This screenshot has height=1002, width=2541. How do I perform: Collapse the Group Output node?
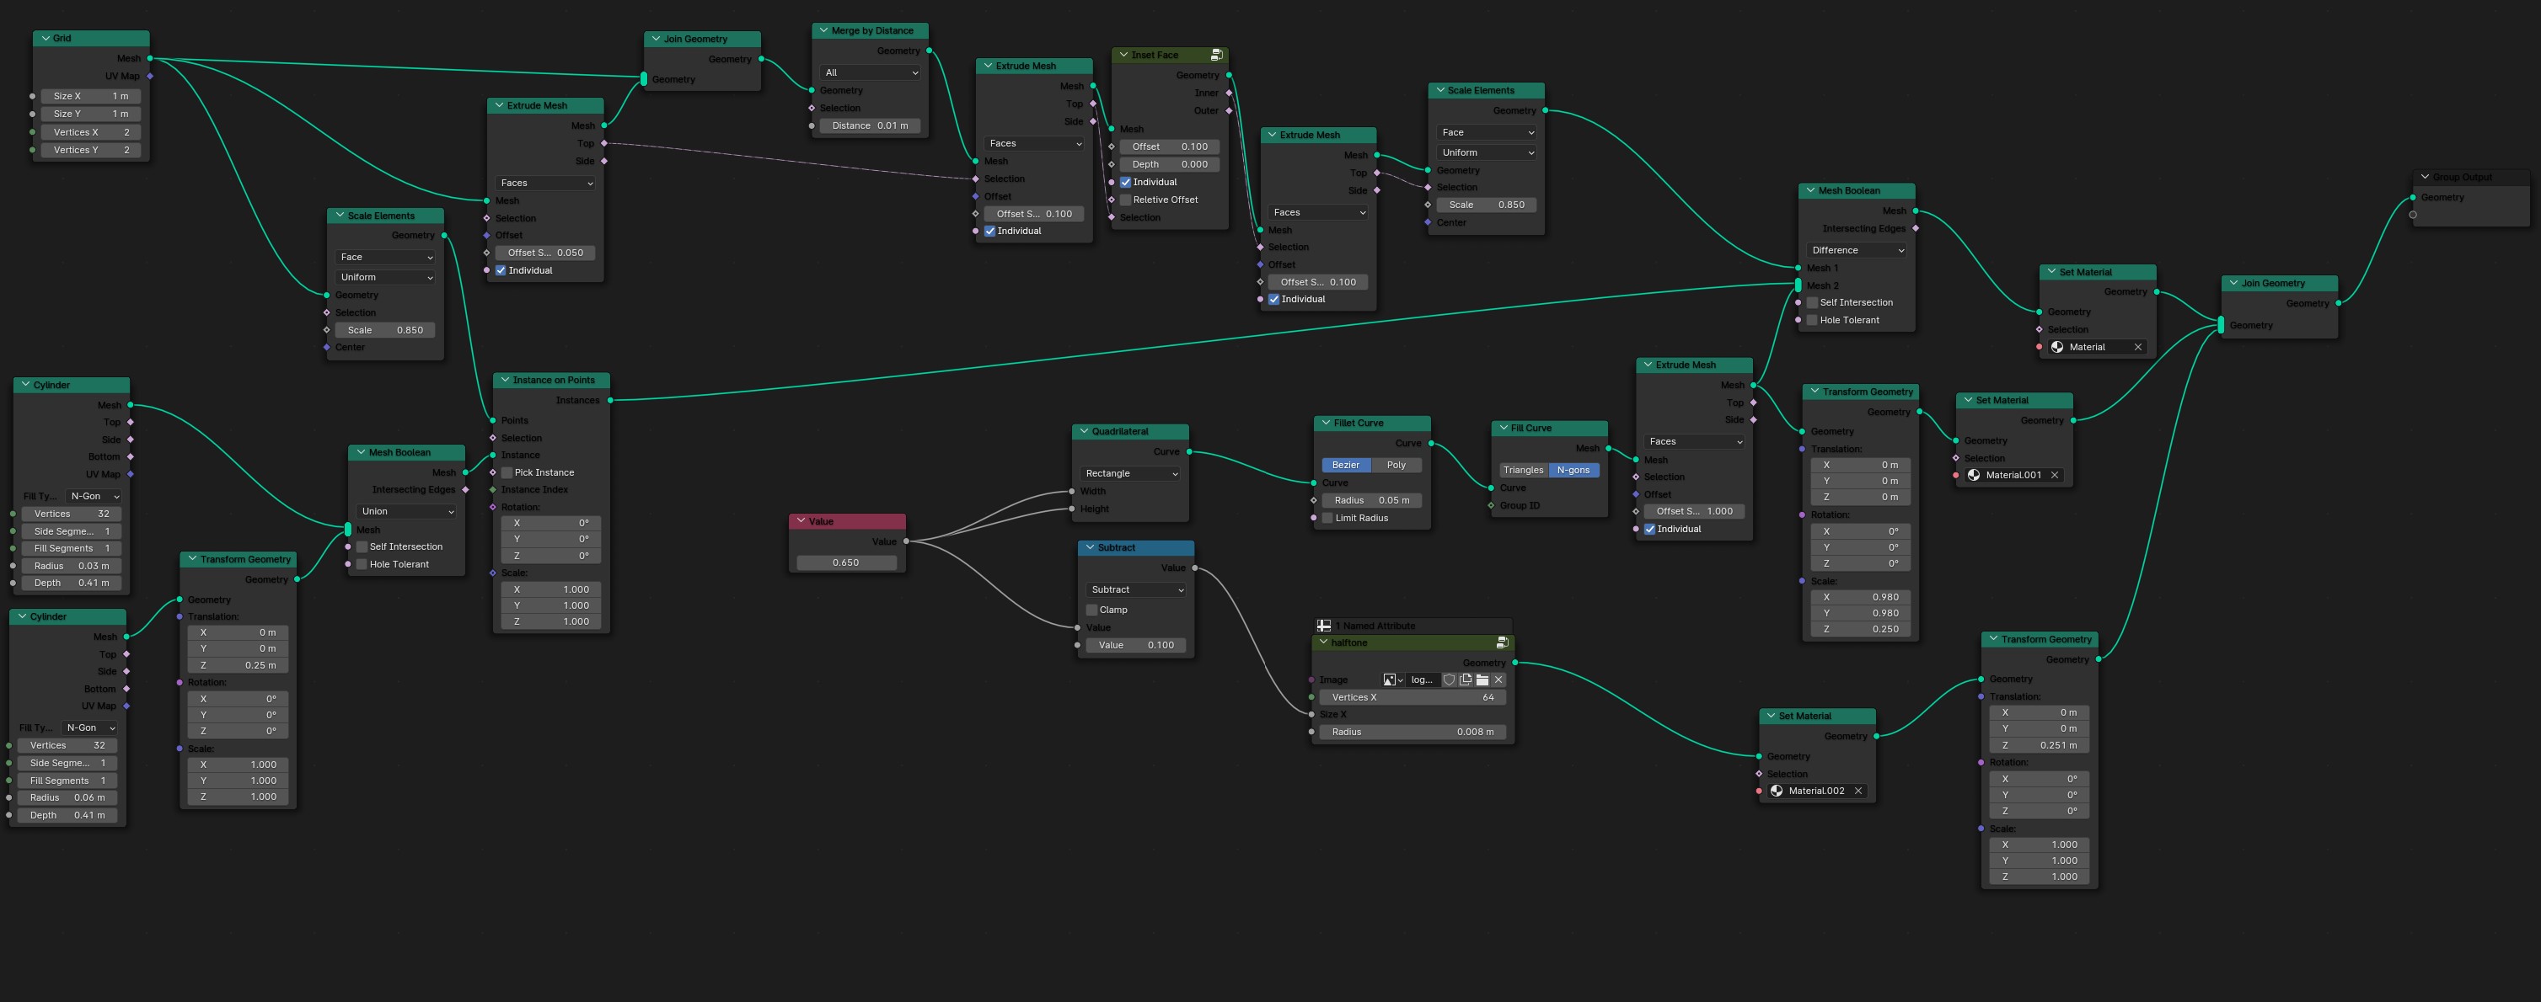(2425, 178)
